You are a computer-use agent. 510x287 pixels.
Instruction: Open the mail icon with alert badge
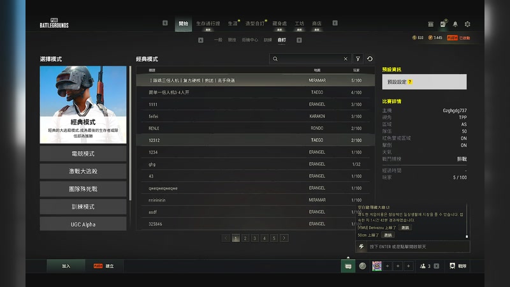[x=443, y=24]
